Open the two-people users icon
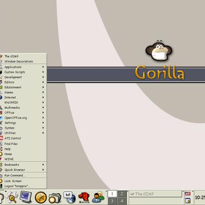The height and width of the screenshot is (205, 205). coord(98,197)
